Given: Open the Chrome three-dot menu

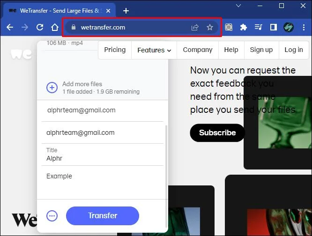Looking at the screenshot, I should pos(304,27).
